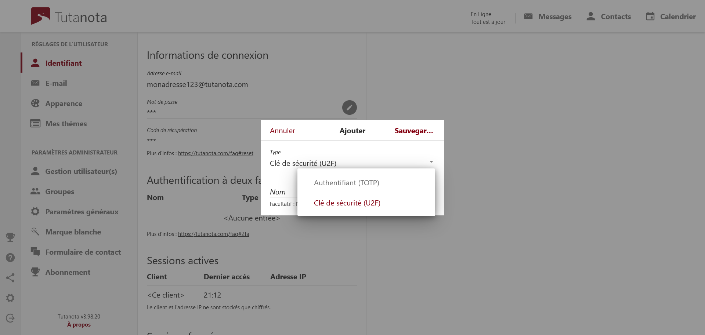Click the share icon in left rail
Screen dimensions: 705x335
[x=10, y=278]
